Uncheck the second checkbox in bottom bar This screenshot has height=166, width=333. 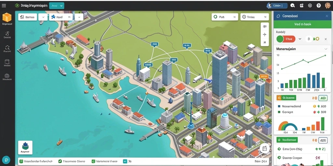point(60,161)
